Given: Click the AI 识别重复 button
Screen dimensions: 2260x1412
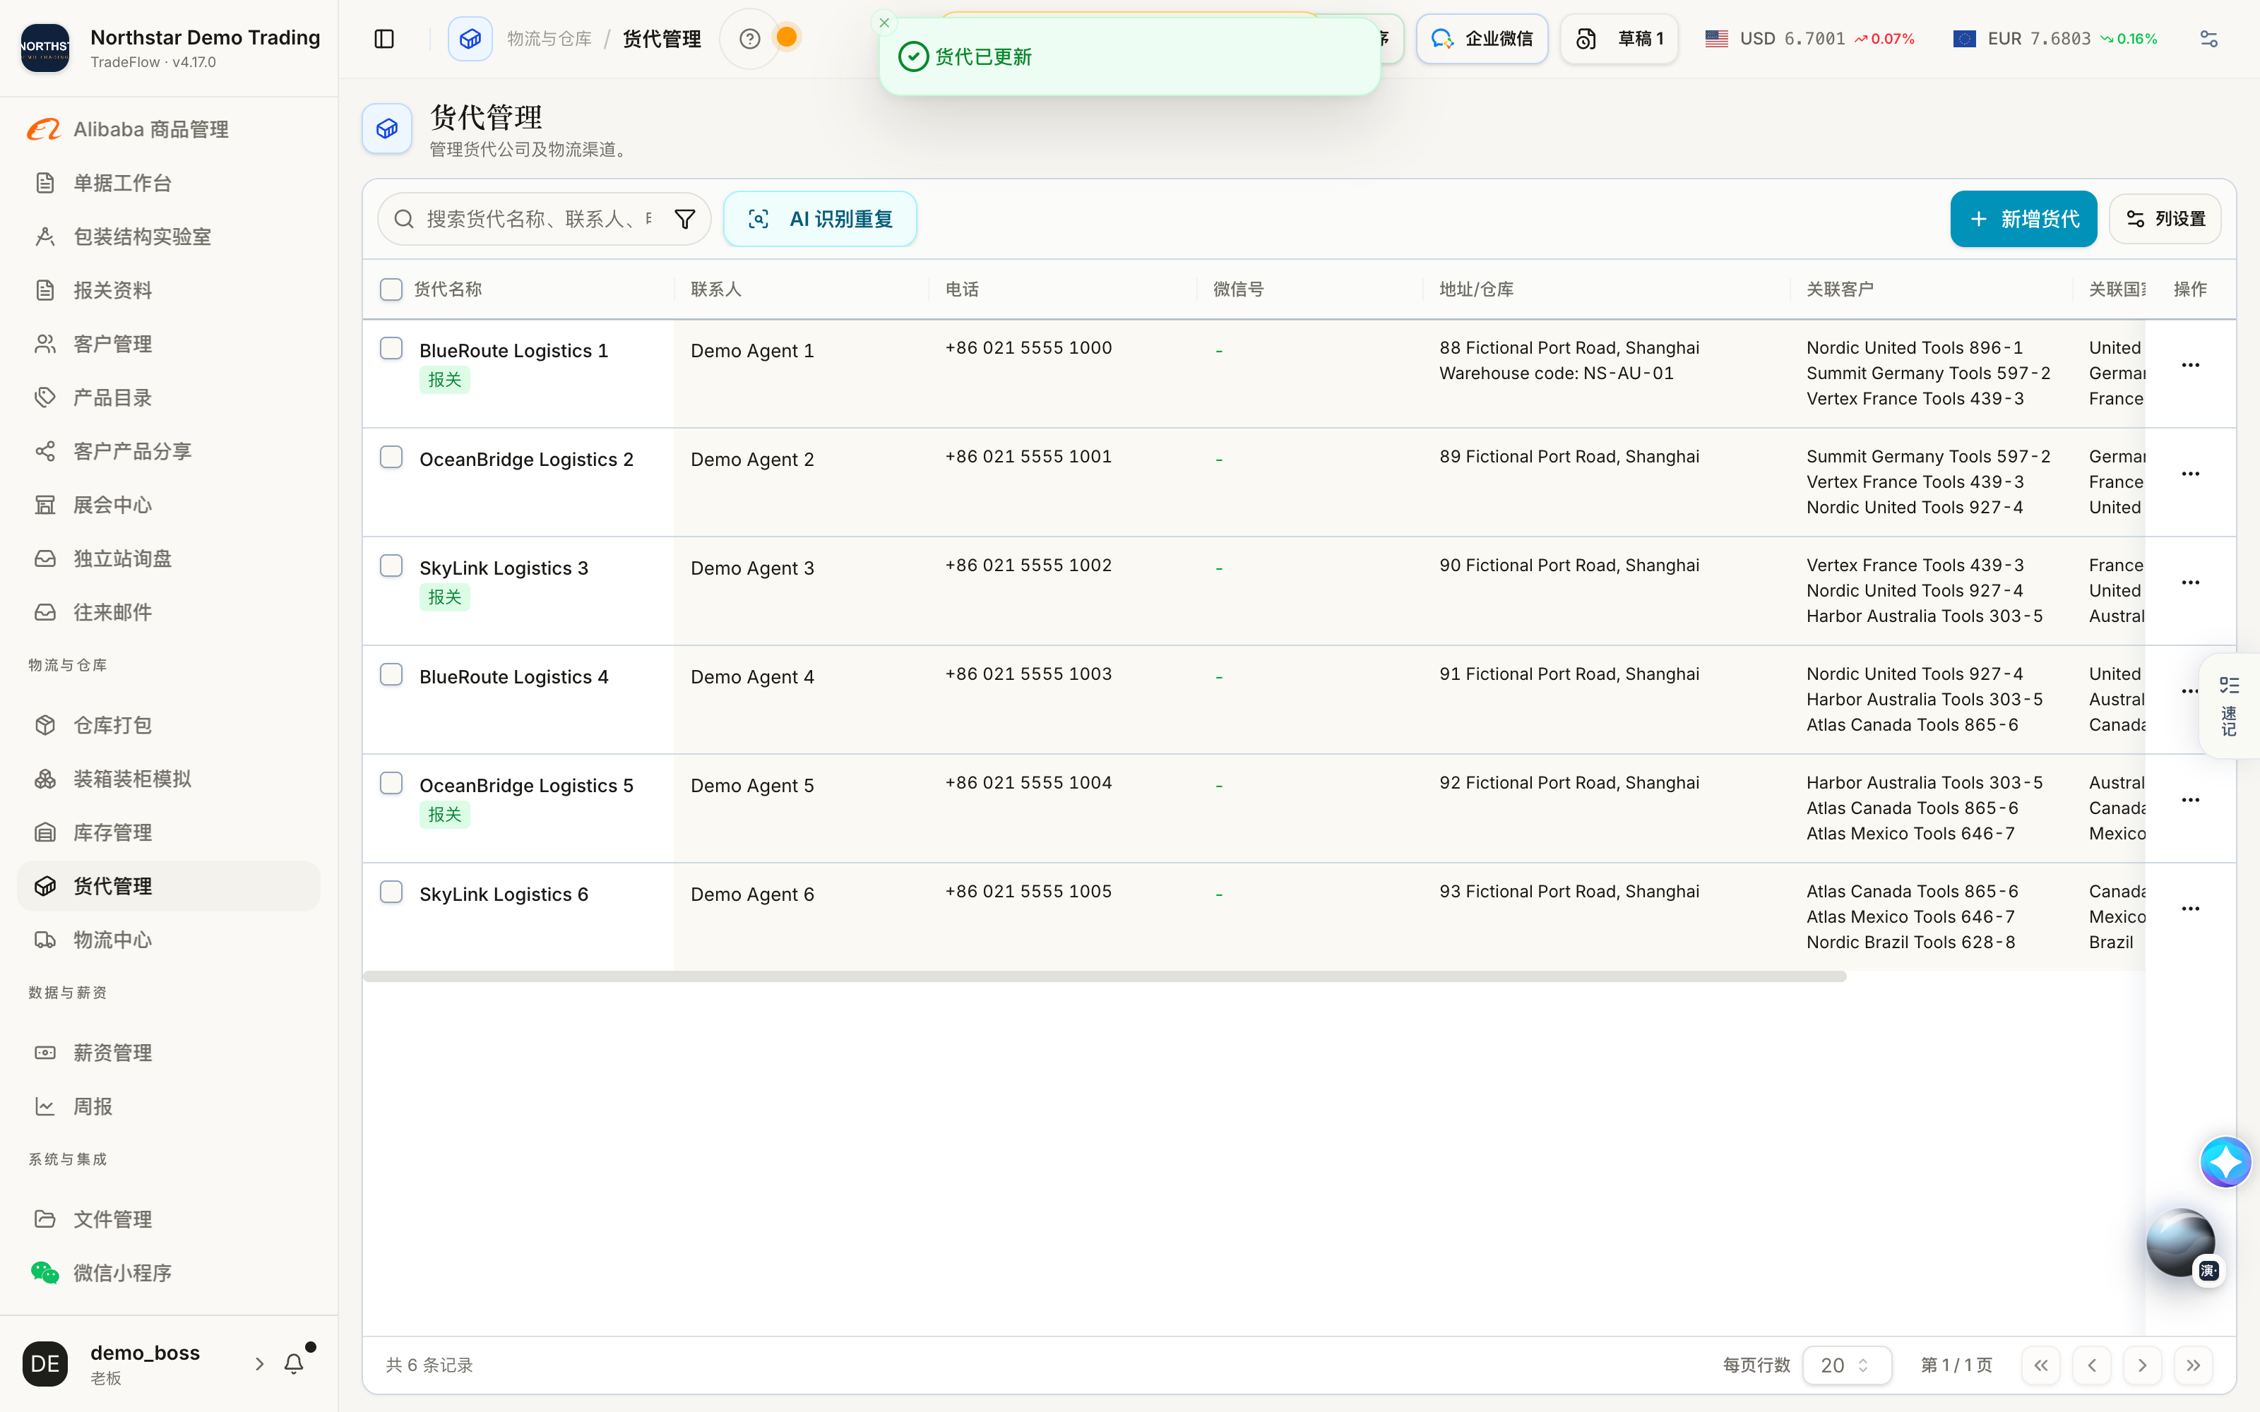Looking at the screenshot, I should (x=820, y=219).
